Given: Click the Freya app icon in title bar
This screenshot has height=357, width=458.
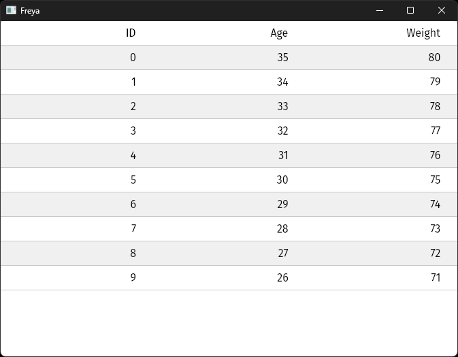Looking at the screenshot, I should (x=11, y=10).
